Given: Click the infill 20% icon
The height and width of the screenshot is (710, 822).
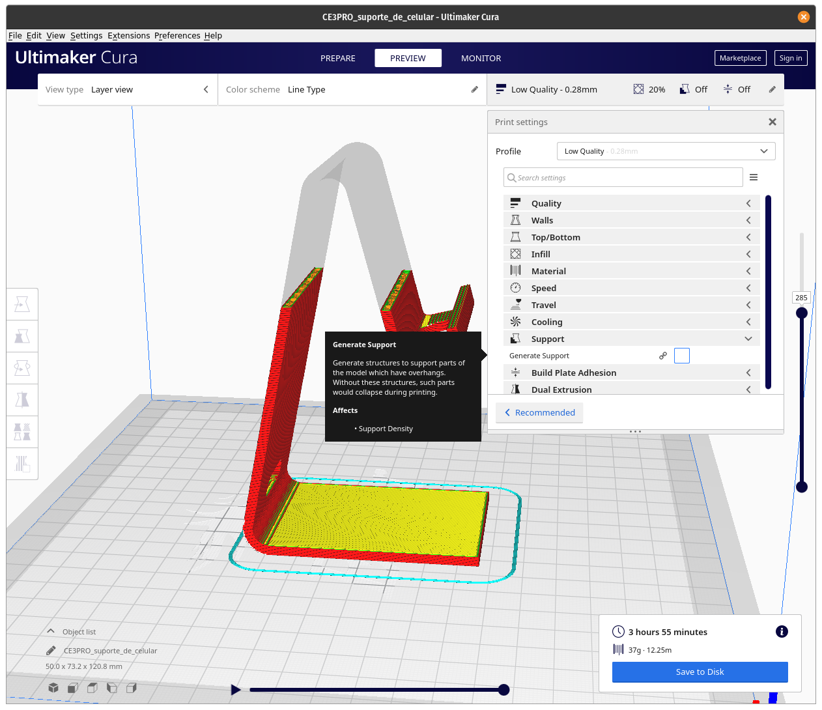Looking at the screenshot, I should [638, 89].
